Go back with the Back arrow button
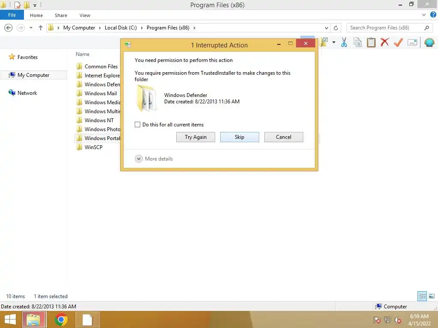The height and width of the screenshot is (328, 438). 9,28
